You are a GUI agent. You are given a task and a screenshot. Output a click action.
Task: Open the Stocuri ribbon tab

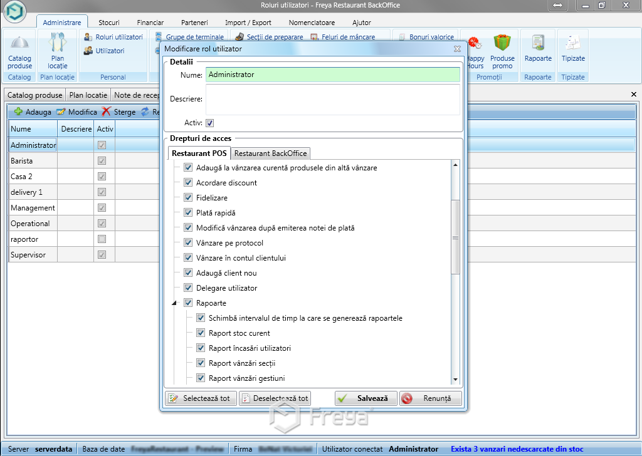109,23
